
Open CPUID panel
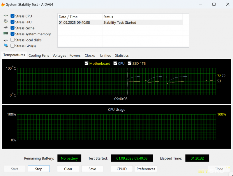click(x=122, y=169)
